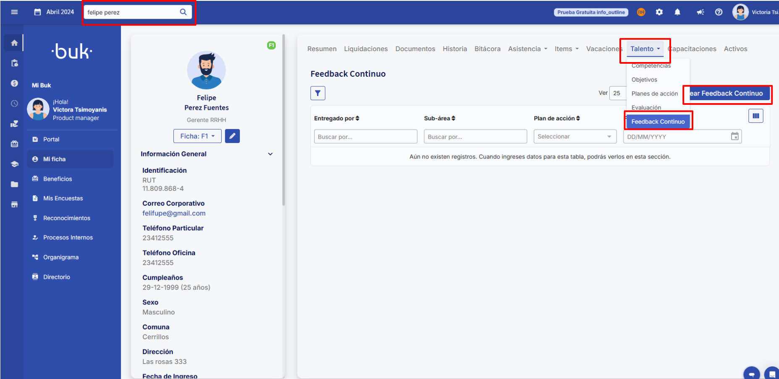Sort by Sub-área column
This screenshot has width=779, height=379.
[439, 118]
